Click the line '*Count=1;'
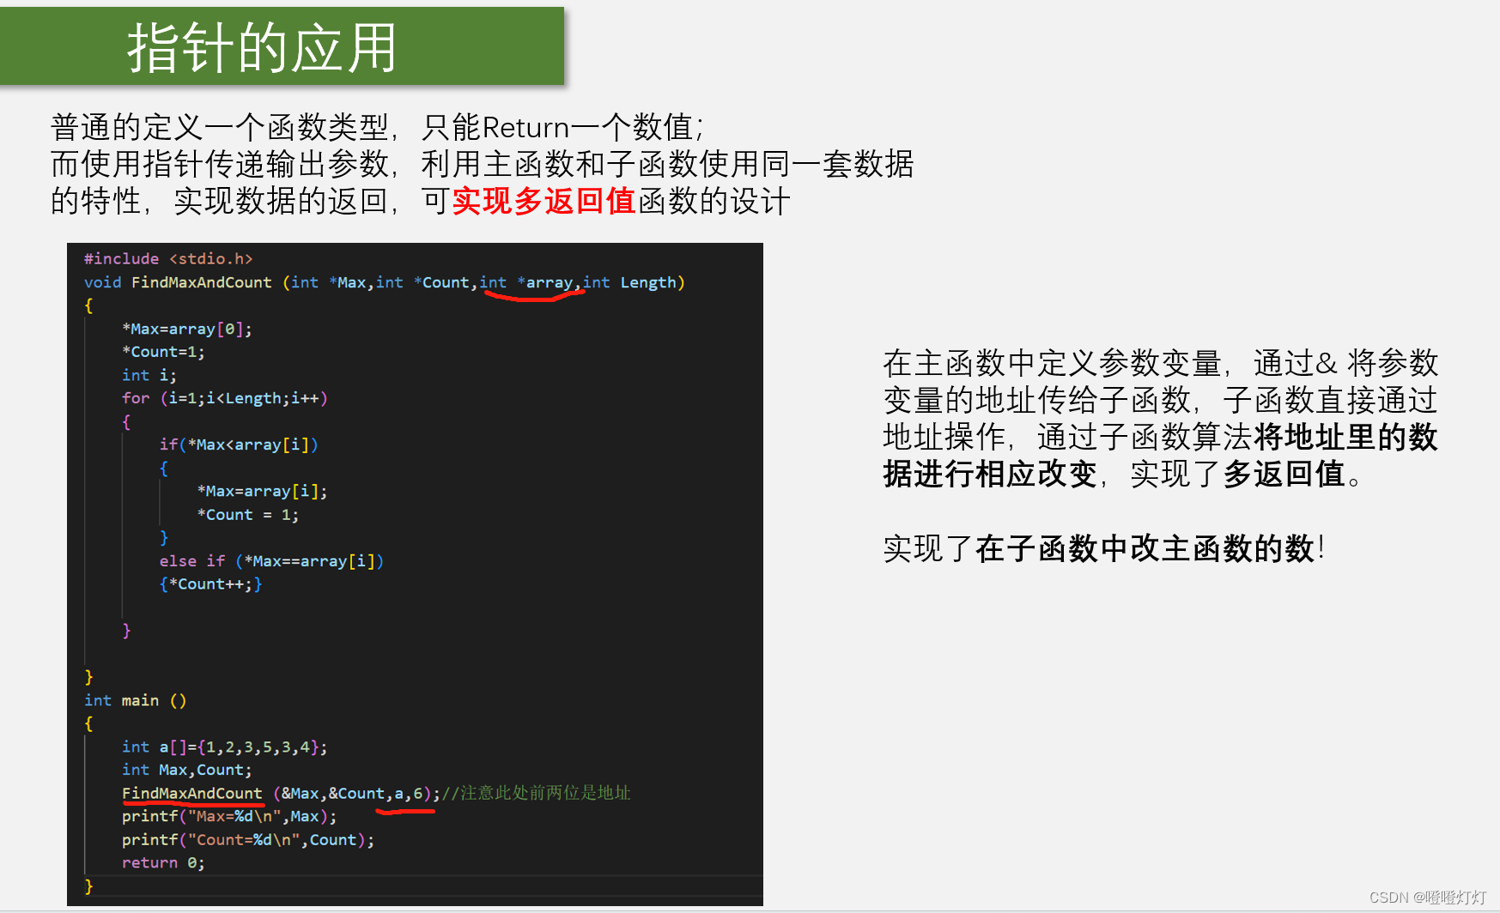The image size is (1500, 913). click(163, 352)
